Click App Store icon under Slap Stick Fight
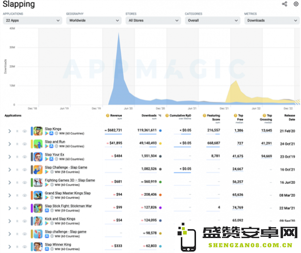The image size is (301, 253). click(x=47, y=210)
